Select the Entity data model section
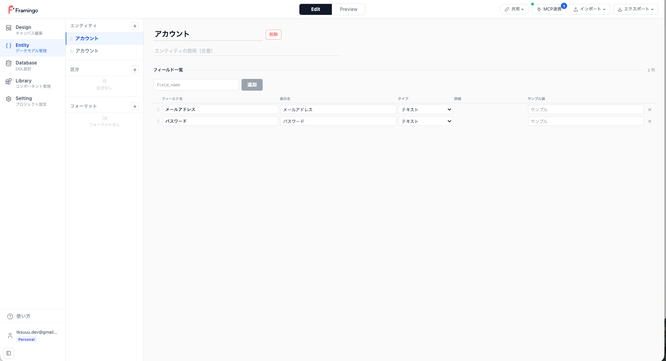The width and height of the screenshot is (666, 361). tap(32, 48)
